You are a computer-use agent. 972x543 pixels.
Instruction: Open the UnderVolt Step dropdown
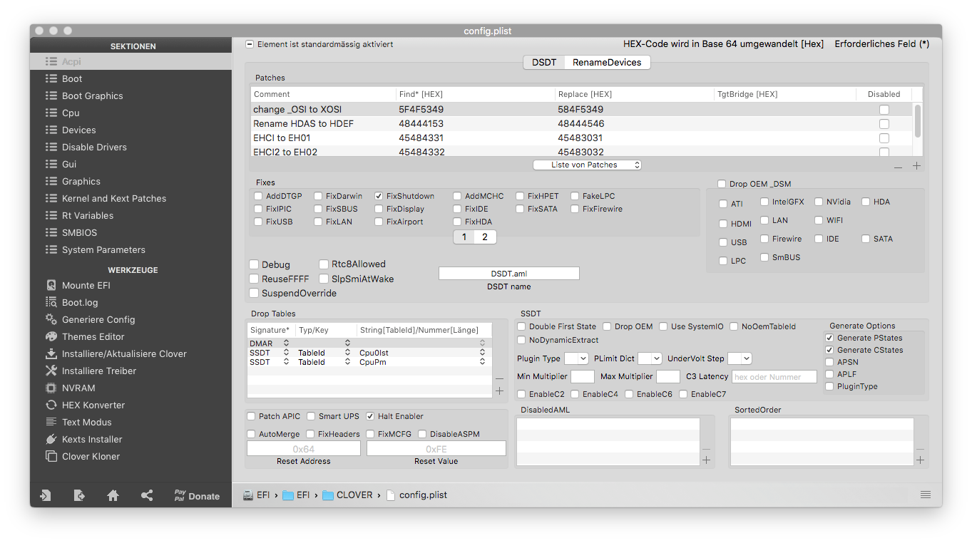(x=740, y=358)
